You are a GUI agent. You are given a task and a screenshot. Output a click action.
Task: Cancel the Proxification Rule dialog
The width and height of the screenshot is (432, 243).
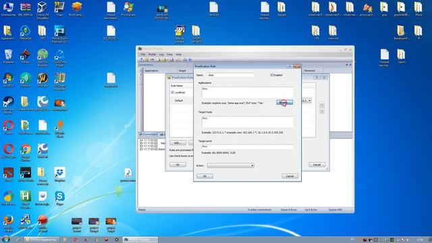(290, 176)
